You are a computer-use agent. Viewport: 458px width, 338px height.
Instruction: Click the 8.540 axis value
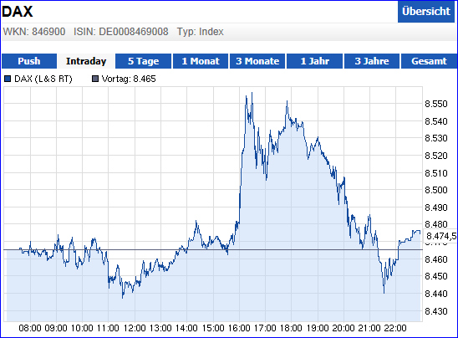(436, 121)
